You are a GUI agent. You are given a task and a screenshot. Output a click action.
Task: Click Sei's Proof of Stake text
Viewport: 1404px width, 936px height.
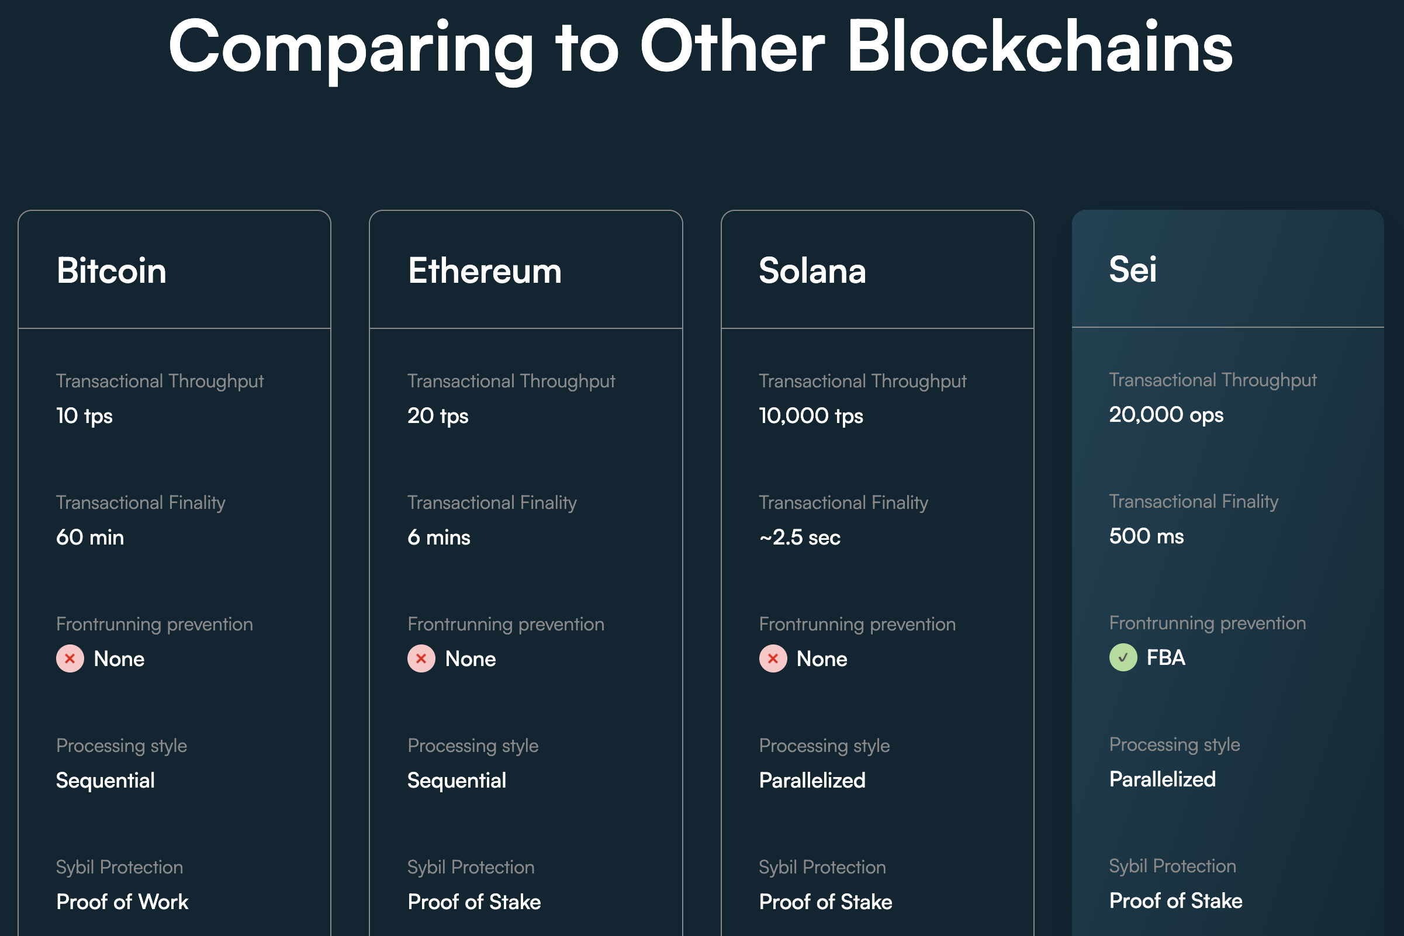1175,900
